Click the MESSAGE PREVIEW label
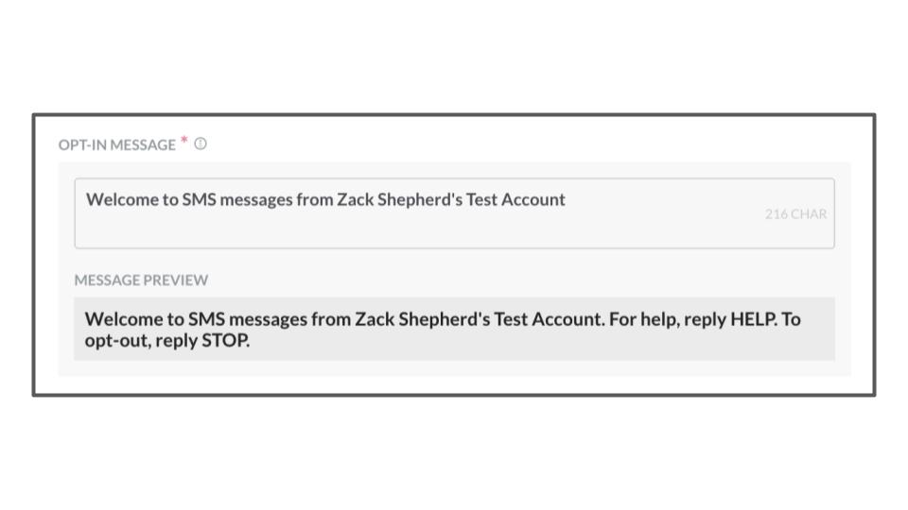Screen dimensions: 908x510 point(141,280)
